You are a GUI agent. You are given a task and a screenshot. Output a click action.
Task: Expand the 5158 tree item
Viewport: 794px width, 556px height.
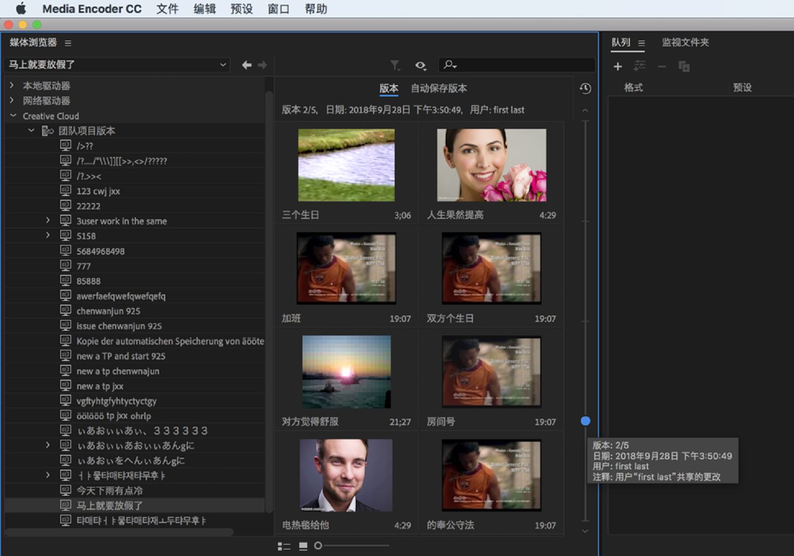(48, 235)
